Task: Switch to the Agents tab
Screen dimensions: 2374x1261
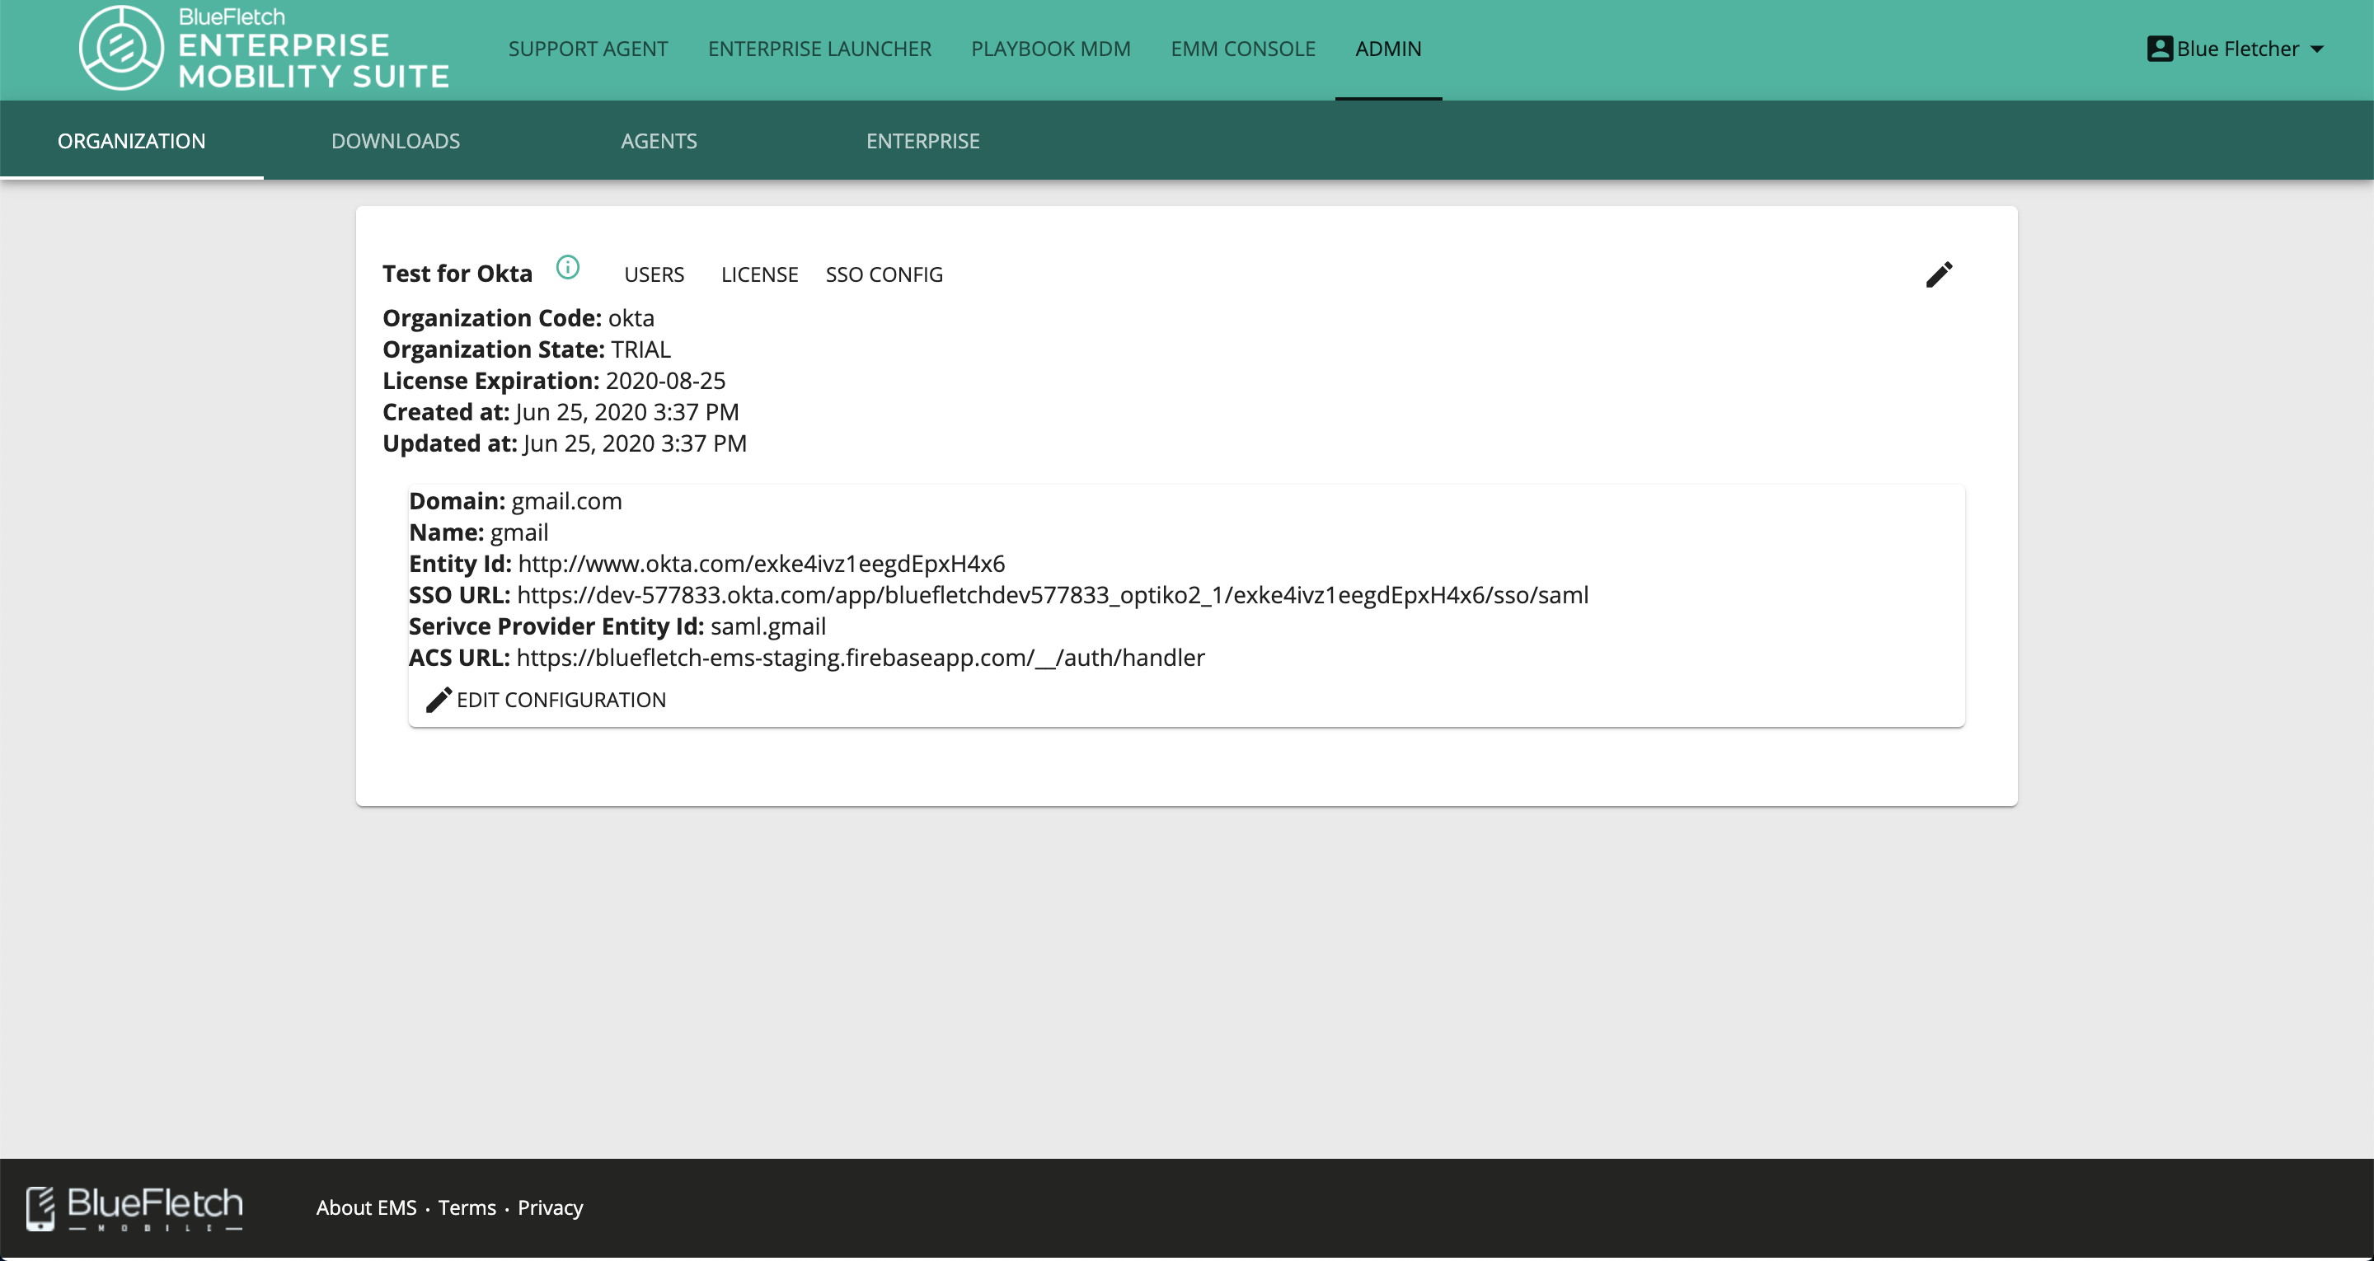Action: coord(659,141)
